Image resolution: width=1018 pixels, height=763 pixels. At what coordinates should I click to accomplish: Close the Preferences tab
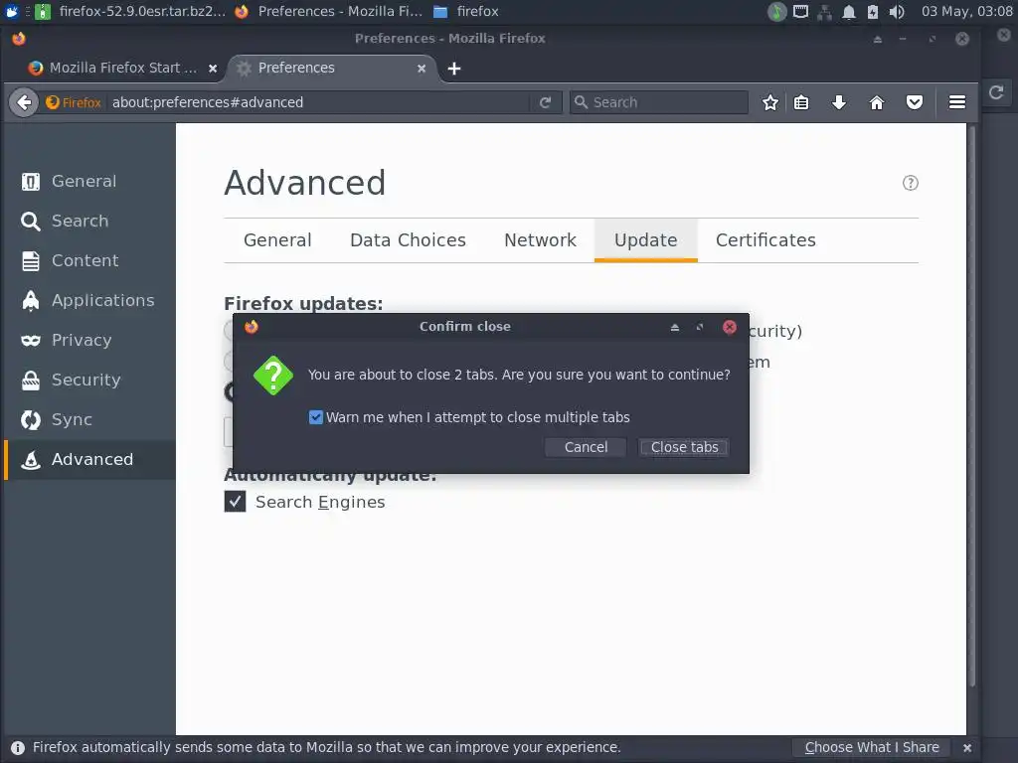(x=422, y=69)
